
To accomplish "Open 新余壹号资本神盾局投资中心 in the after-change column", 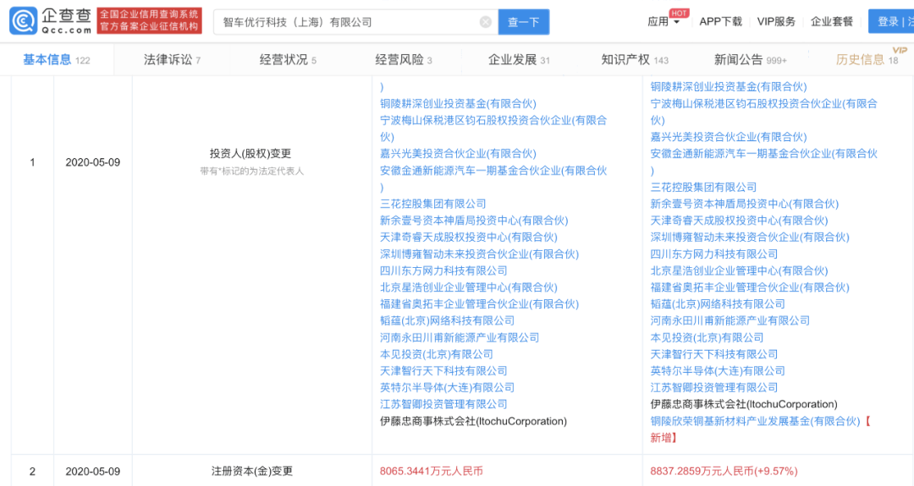I will point(745,204).
